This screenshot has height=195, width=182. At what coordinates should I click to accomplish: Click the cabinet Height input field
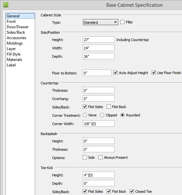point(99,39)
